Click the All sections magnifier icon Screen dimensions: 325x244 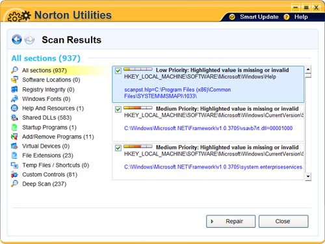14,70
